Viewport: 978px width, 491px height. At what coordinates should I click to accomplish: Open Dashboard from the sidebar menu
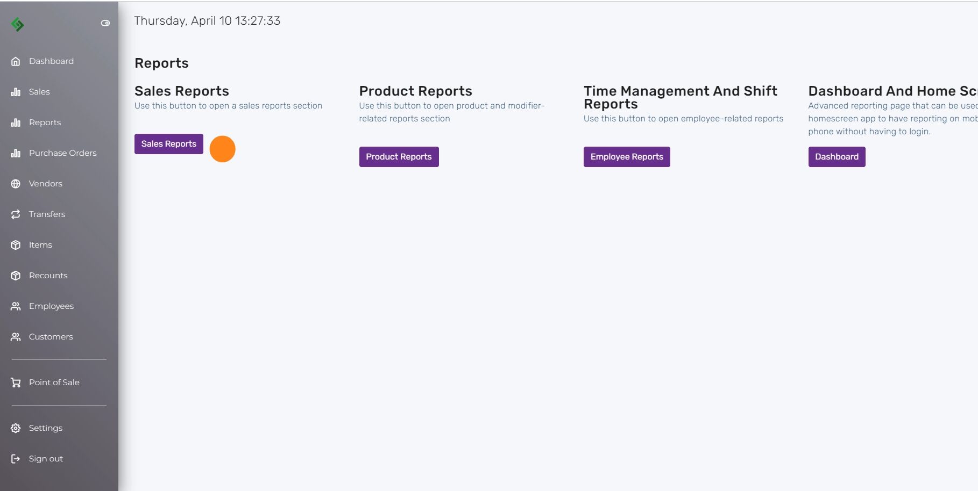(x=51, y=61)
